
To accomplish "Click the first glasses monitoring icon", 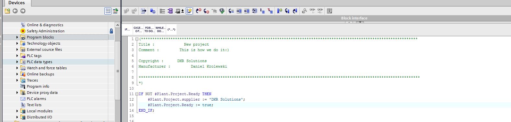I will point(312,11).
